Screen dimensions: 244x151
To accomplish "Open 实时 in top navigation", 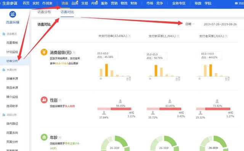I will coord(36,3).
